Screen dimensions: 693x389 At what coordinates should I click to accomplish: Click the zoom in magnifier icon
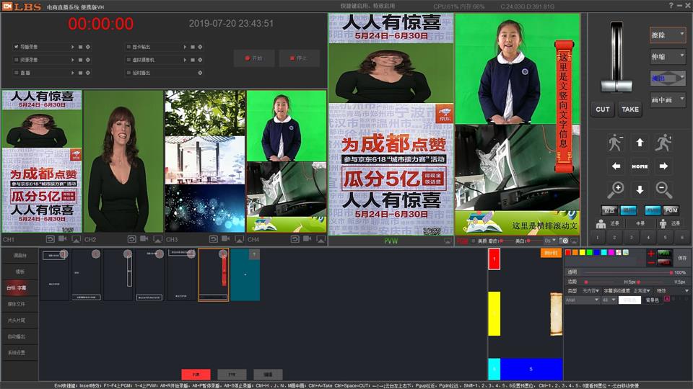[x=616, y=190]
